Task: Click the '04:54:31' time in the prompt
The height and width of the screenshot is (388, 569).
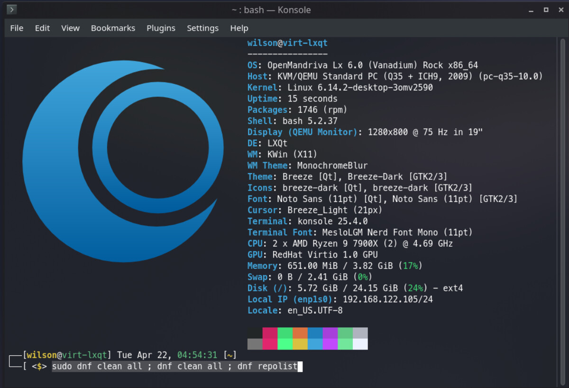Action: point(197,355)
